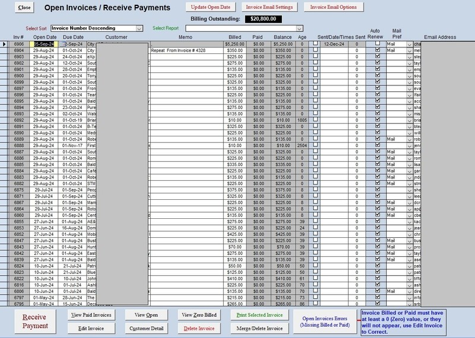Check the Sent checkbox for invoice 6903
Viewport: 475px width, 338px height.
[315, 56]
